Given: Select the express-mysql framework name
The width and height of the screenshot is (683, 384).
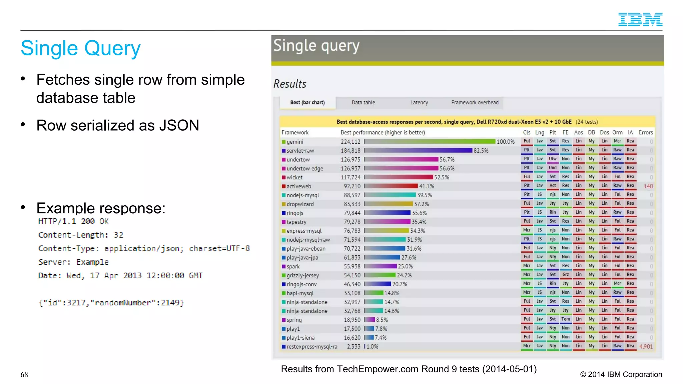Looking at the screenshot, I should (304, 231).
